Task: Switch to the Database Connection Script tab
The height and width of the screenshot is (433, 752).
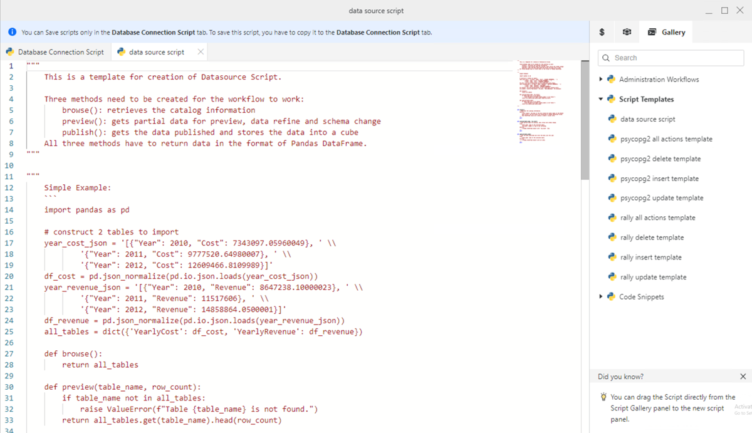Action: (x=60, y=52)
